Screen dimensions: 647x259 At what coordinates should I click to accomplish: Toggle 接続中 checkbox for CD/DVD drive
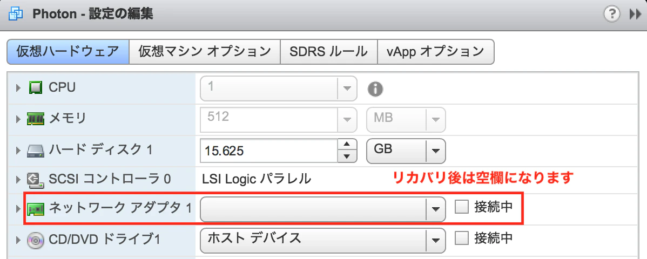pos(462,238)
